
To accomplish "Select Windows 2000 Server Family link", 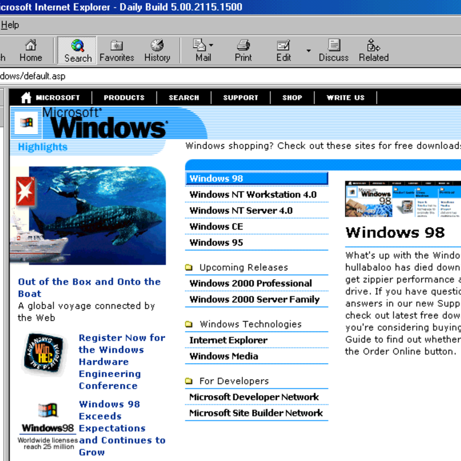I will tap(254, 299).
